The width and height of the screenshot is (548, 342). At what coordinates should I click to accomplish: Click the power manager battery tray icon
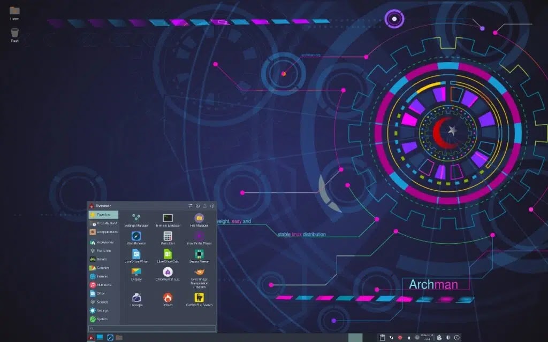(x=439, y=338)
